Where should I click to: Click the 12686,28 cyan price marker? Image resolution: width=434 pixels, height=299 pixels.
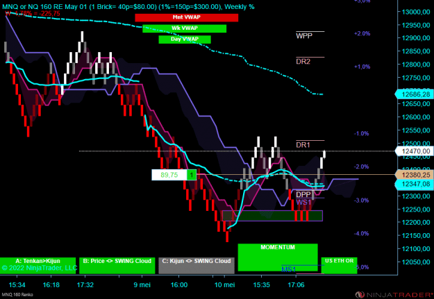[414, 94]
